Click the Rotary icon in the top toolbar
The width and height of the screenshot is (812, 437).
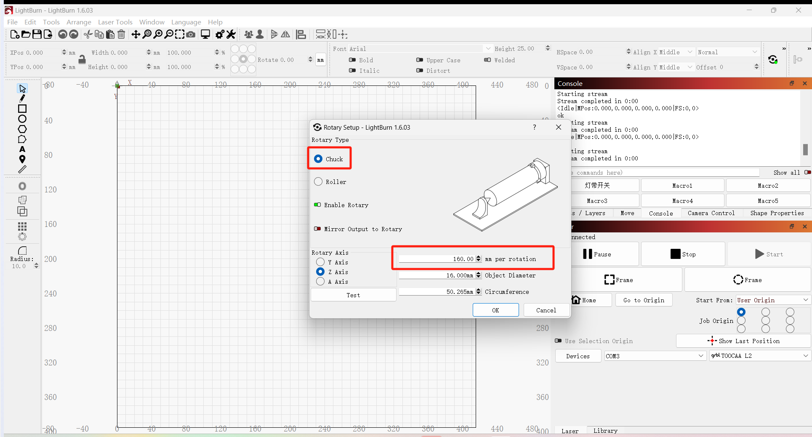point(773,59)
